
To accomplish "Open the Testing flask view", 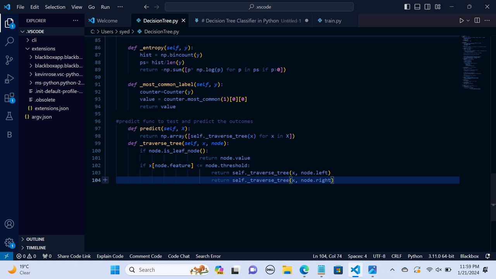I will (9, 116).
